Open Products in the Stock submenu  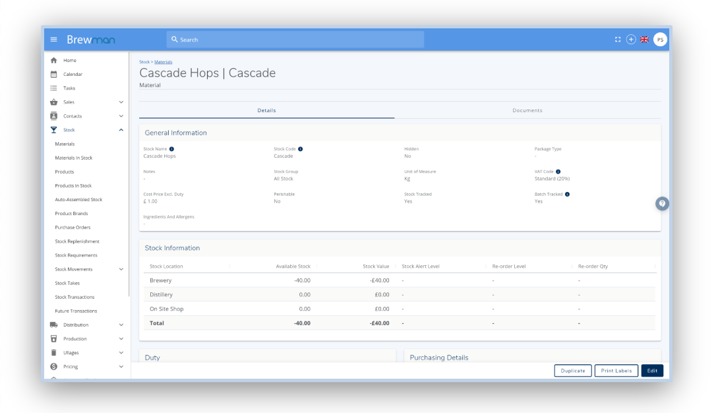pyautogui.click(x=64, y=172)
